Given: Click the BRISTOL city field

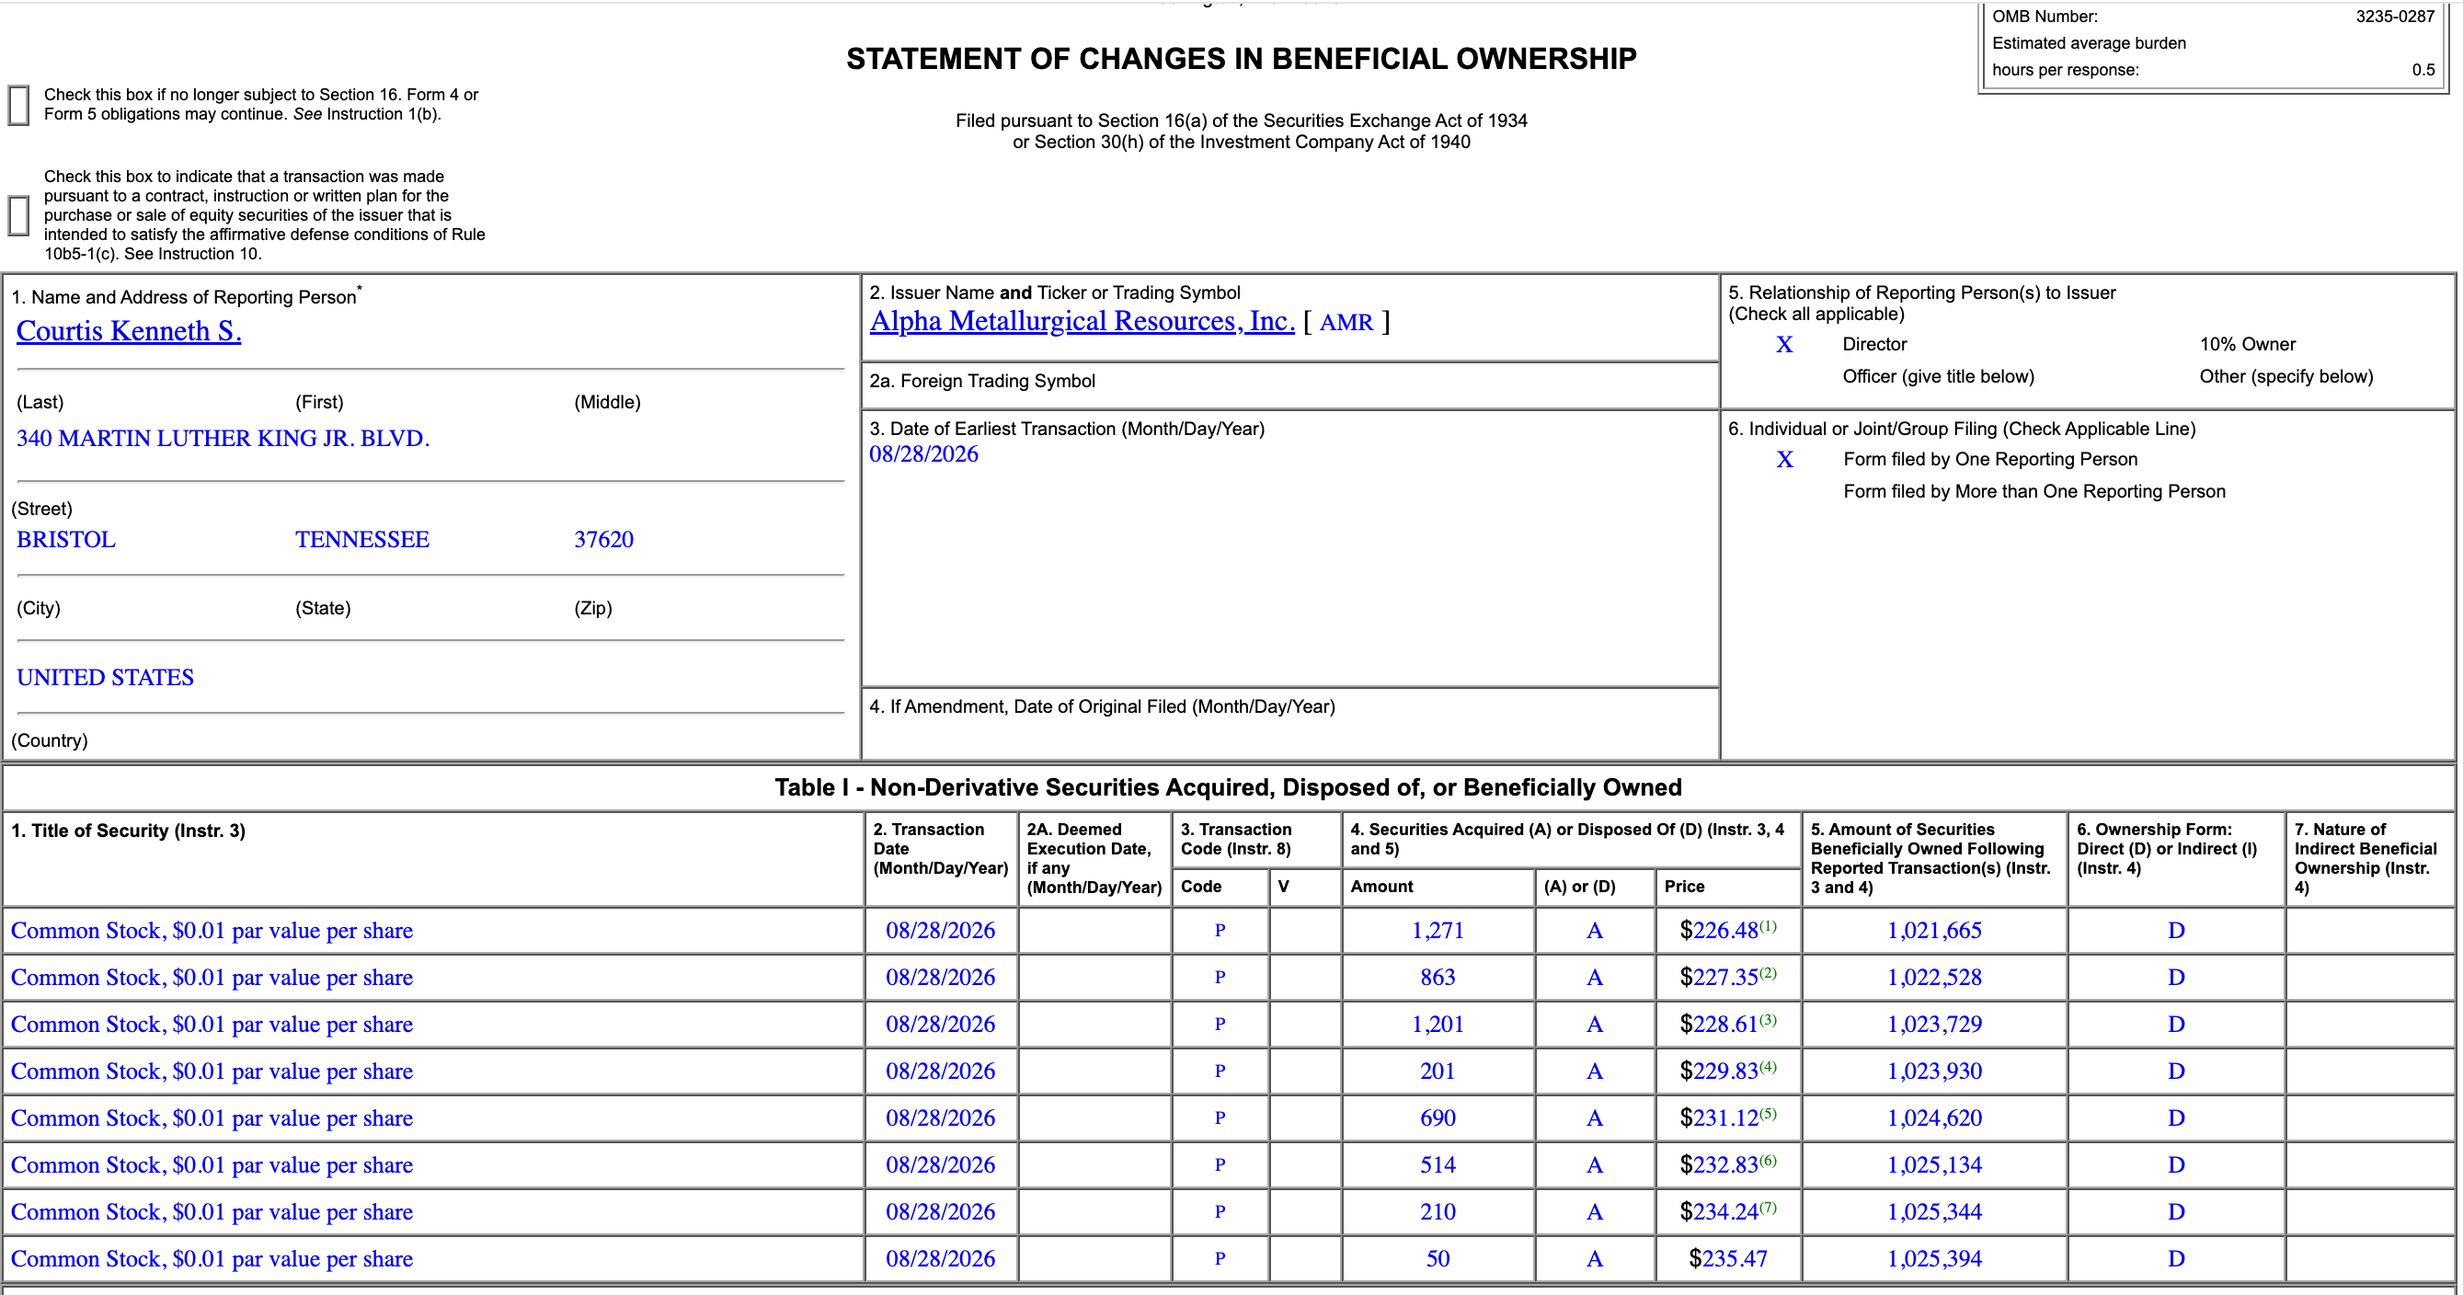Looking at the screenshot, I should 66,539.
